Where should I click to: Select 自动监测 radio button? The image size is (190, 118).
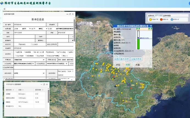19,44
